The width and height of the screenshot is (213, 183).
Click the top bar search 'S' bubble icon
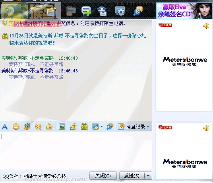click(x=138, y=11)
